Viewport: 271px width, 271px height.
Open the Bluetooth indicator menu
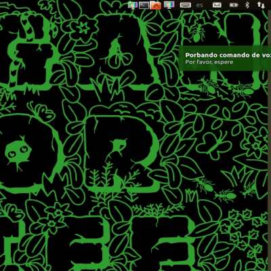pyautogui.click(x=247, y=5)
